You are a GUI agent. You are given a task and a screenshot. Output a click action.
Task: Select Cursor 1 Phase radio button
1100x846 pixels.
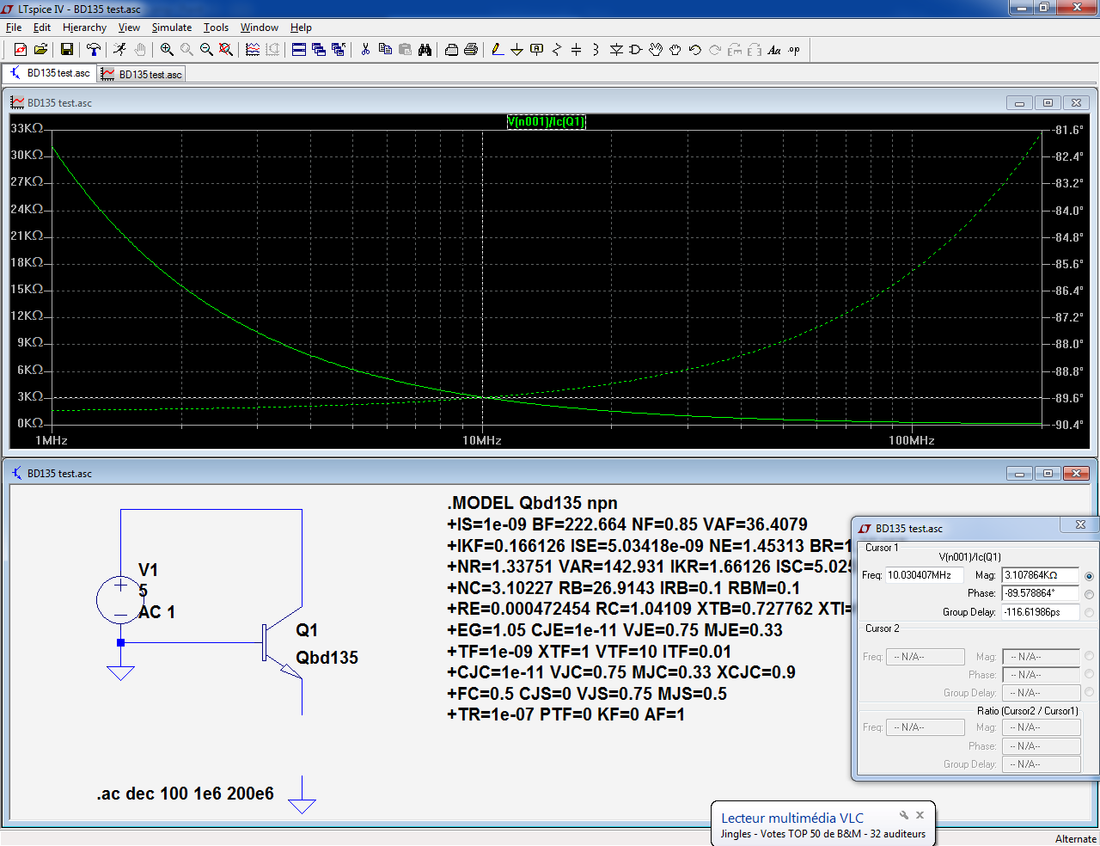tap(1090, 594)
